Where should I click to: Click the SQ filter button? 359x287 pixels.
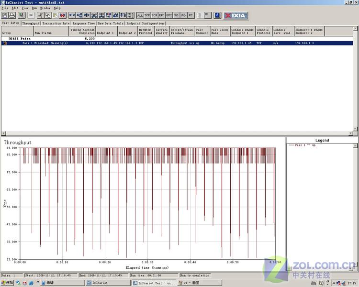point(176,15)
